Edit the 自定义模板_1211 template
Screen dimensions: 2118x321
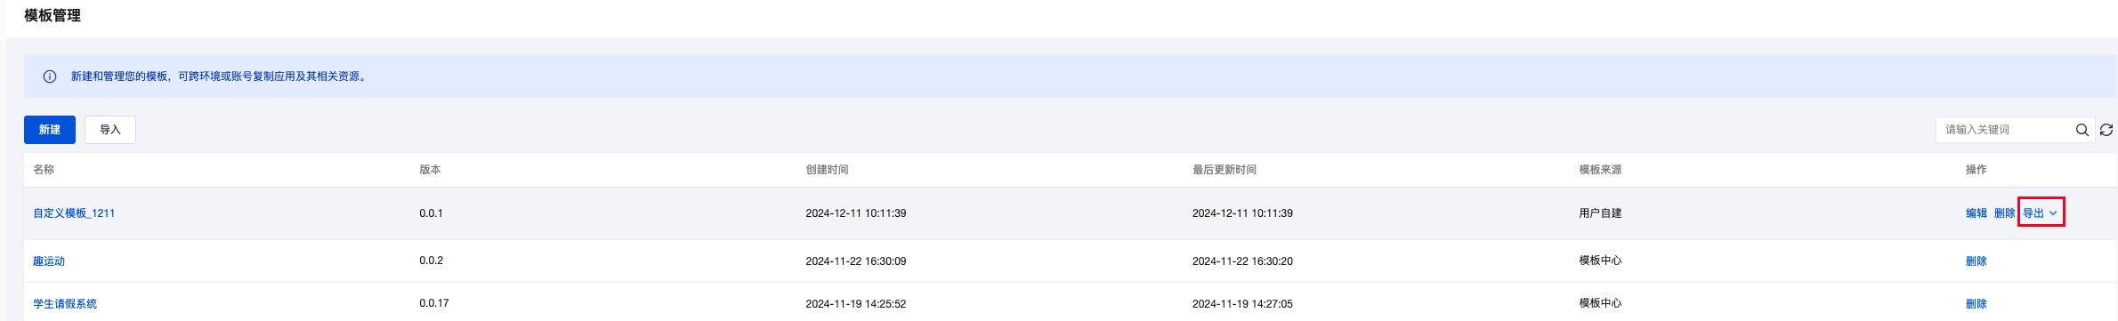(1977, 213)
